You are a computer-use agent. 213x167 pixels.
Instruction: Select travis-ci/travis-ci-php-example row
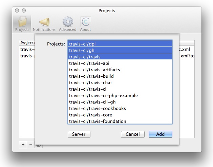(x=120, y=95)
